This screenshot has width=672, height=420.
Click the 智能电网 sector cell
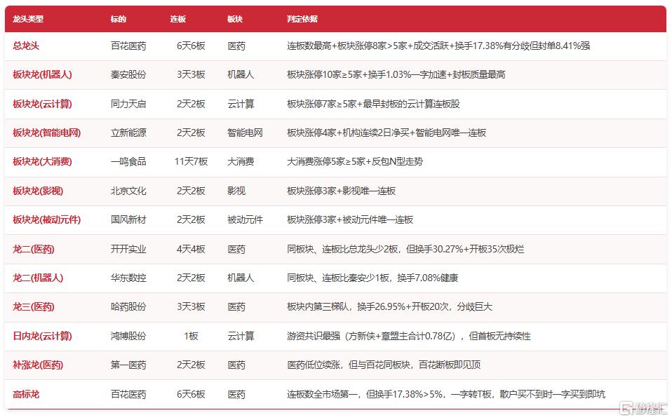coord(245,133)
